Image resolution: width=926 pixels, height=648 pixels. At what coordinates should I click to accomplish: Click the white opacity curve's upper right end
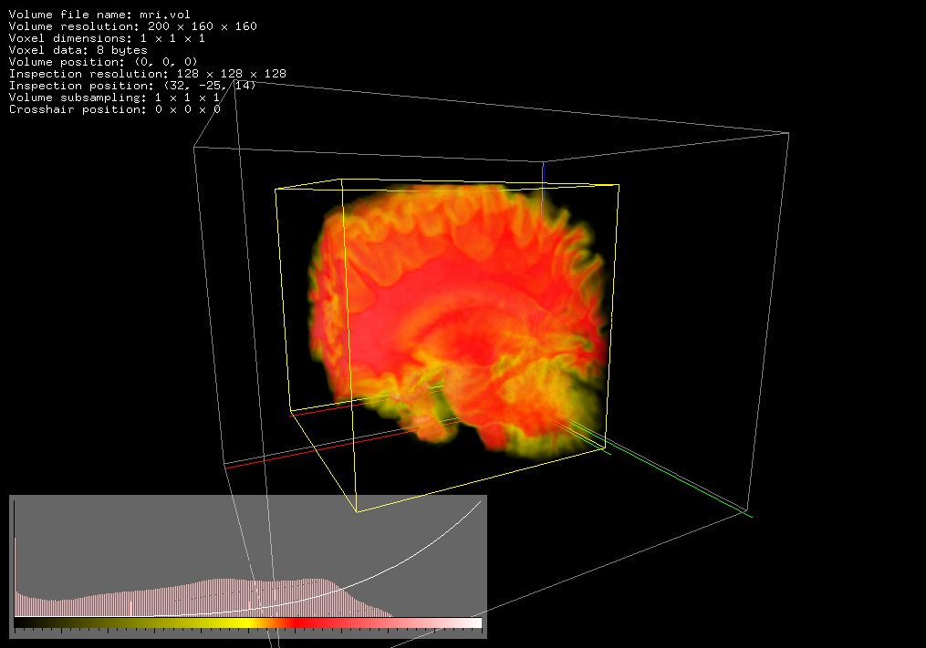coord(478,504)
